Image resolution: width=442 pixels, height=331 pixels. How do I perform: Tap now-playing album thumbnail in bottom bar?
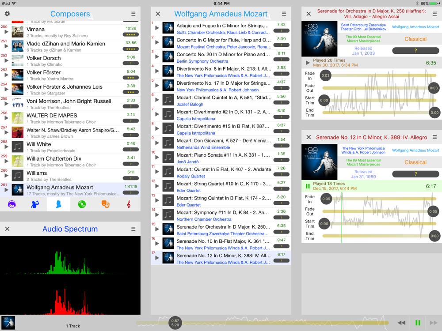(8, 323)
